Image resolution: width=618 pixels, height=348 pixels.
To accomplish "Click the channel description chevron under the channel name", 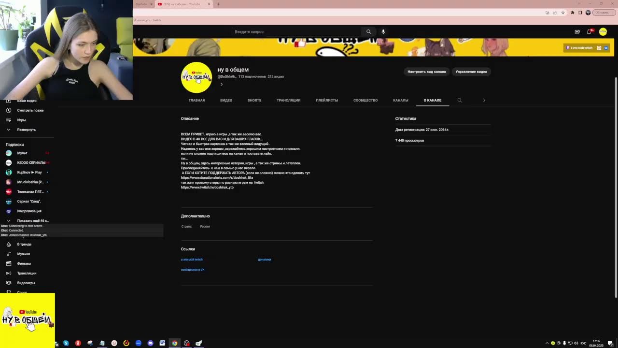I will coord(222,84).
